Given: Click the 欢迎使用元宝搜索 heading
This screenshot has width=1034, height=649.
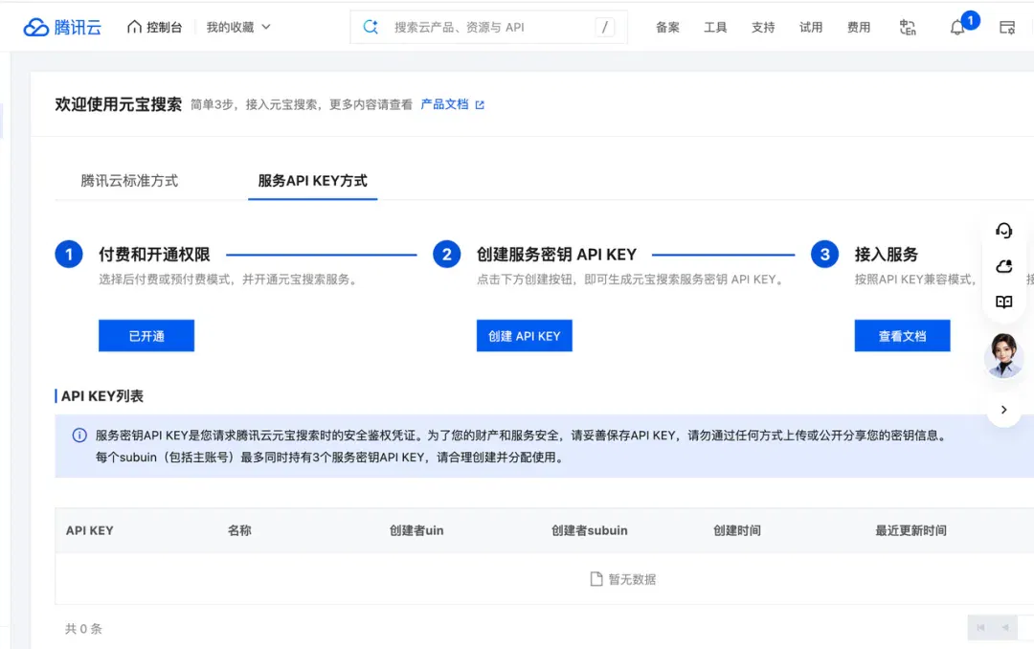Looking at the screenshot, I should [118, 104].
